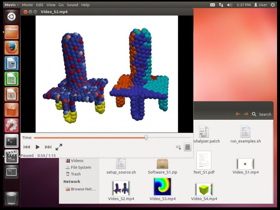
Task: Skip to previous chapter or movie
Action: click(x=27, y=147)
